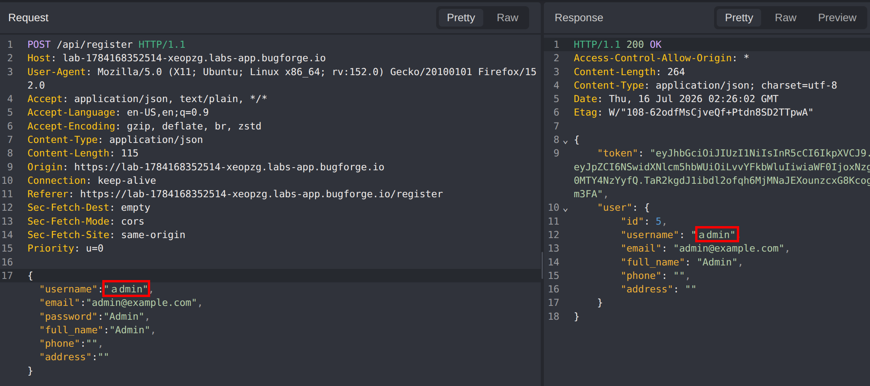Screen dimensions: 870x386
Task: Click the response Date header value
Action: click(693, 99)
